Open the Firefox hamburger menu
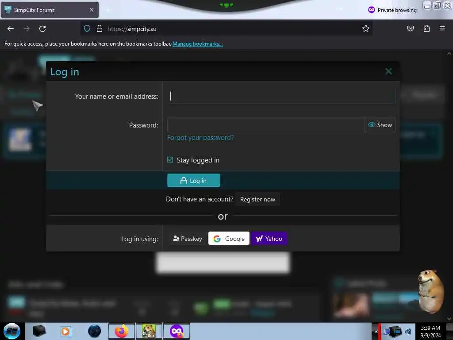453x340 pixels. click(442, 28)
